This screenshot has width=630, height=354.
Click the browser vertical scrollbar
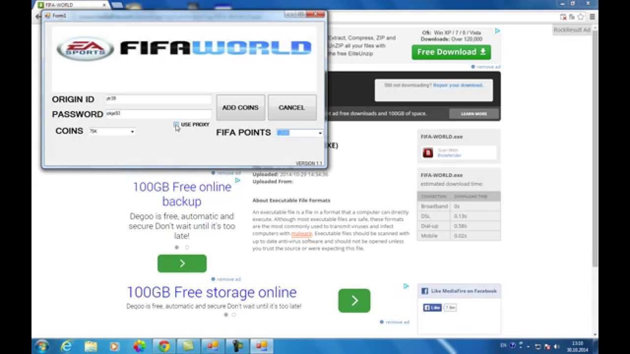595,147
